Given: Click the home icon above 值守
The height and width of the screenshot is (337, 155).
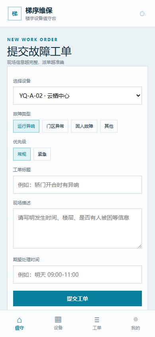Looking at the screenshot, I should [19, 320].
